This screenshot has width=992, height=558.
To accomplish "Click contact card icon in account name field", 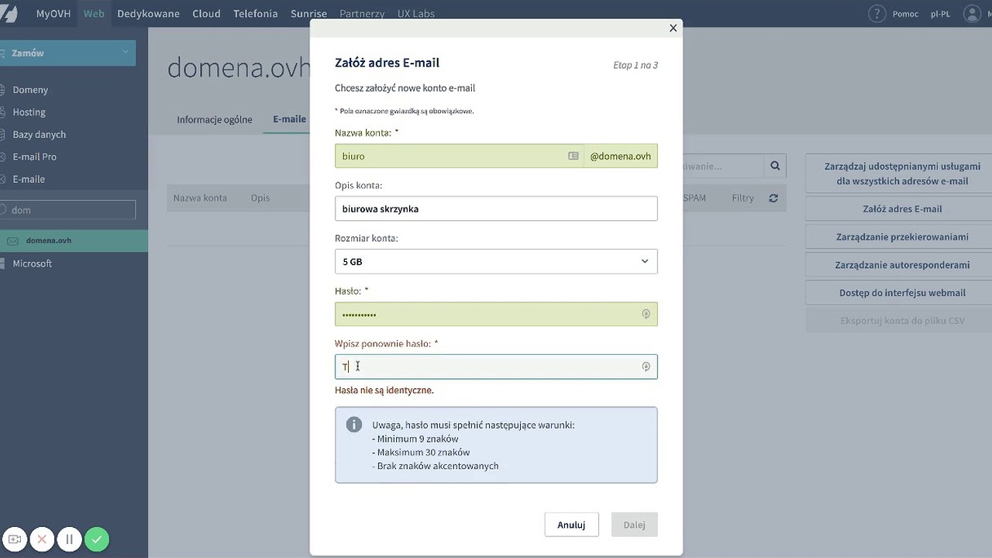I will 573,156.
